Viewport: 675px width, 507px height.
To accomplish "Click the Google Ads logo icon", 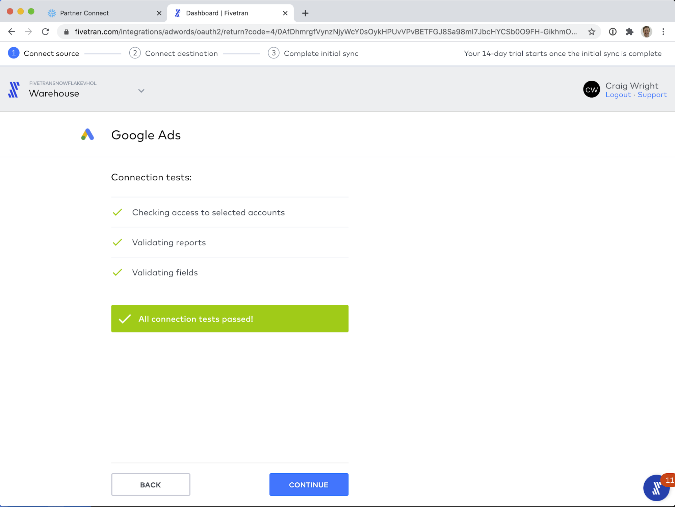I will click(x=87, y=135).
